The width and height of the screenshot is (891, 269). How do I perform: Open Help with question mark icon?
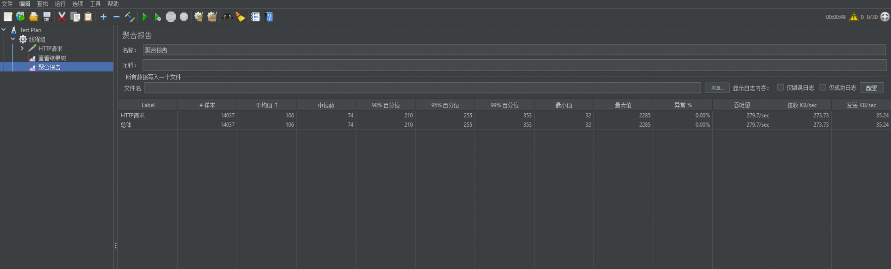(x=269, y=17)
